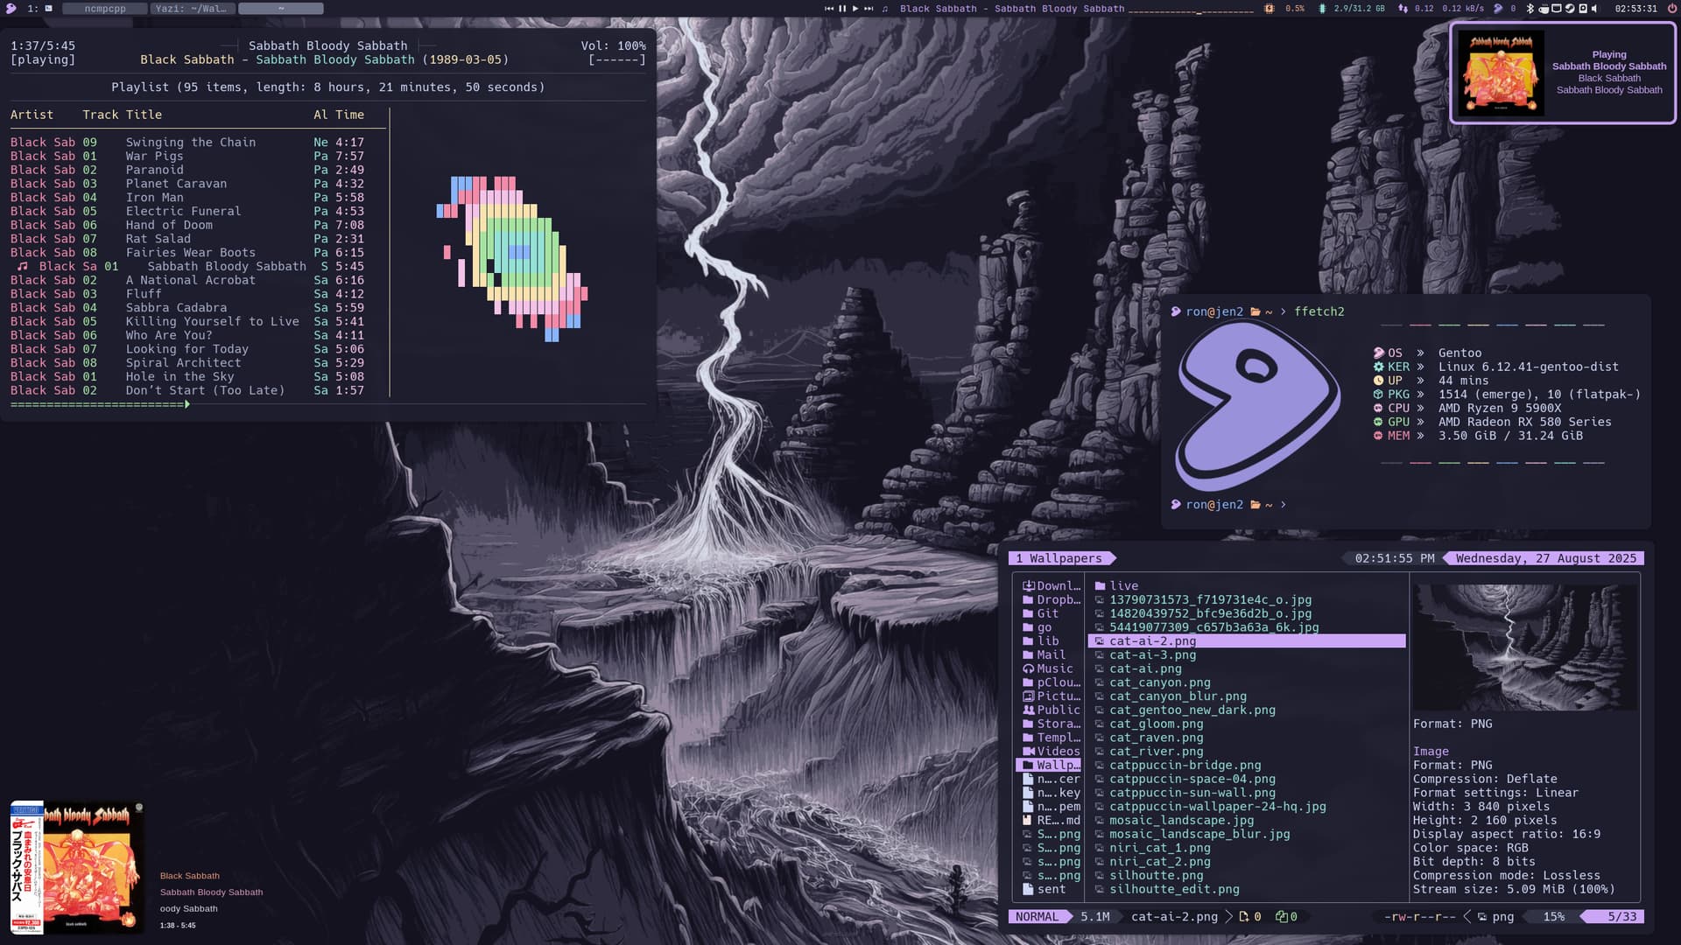Click the network speed arrows icon
Image resolution: width=1681 pixels, height=945 pixels.
coord(1403,9)
